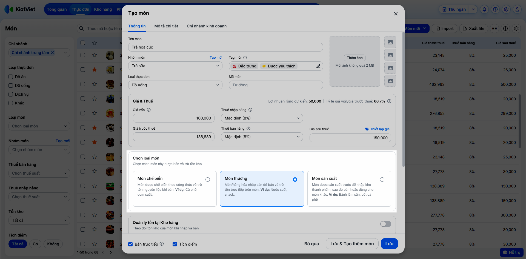Expand the Chi nhánh branch filter dropdown
This screenshot has width=526, height=259.
[65, 53]
